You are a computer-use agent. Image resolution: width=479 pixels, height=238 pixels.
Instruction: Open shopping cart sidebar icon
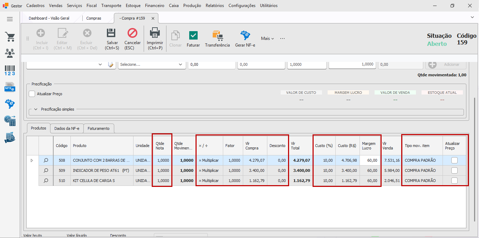point(10,37)
